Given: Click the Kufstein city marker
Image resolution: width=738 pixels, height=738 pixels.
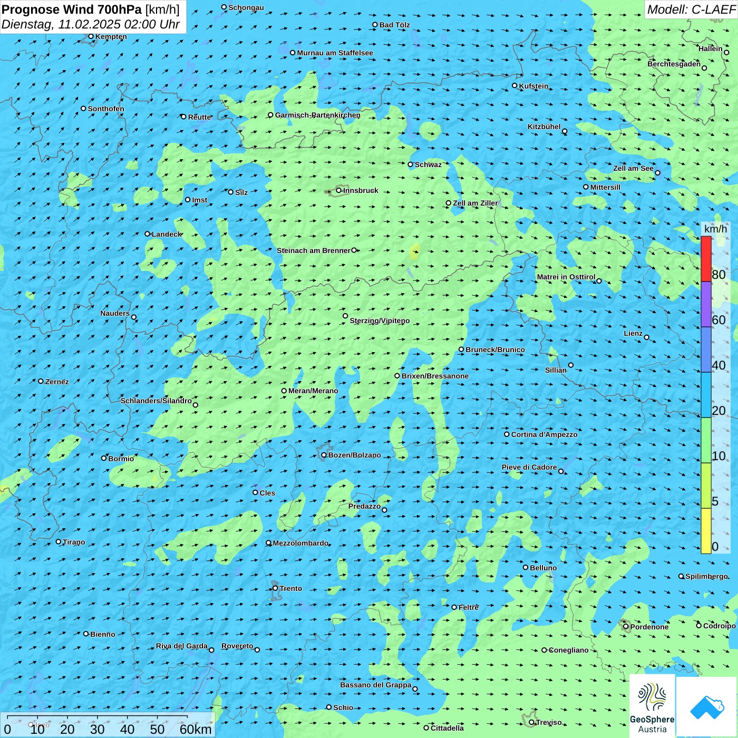Looking at the screenshot, I should (515, 85).
